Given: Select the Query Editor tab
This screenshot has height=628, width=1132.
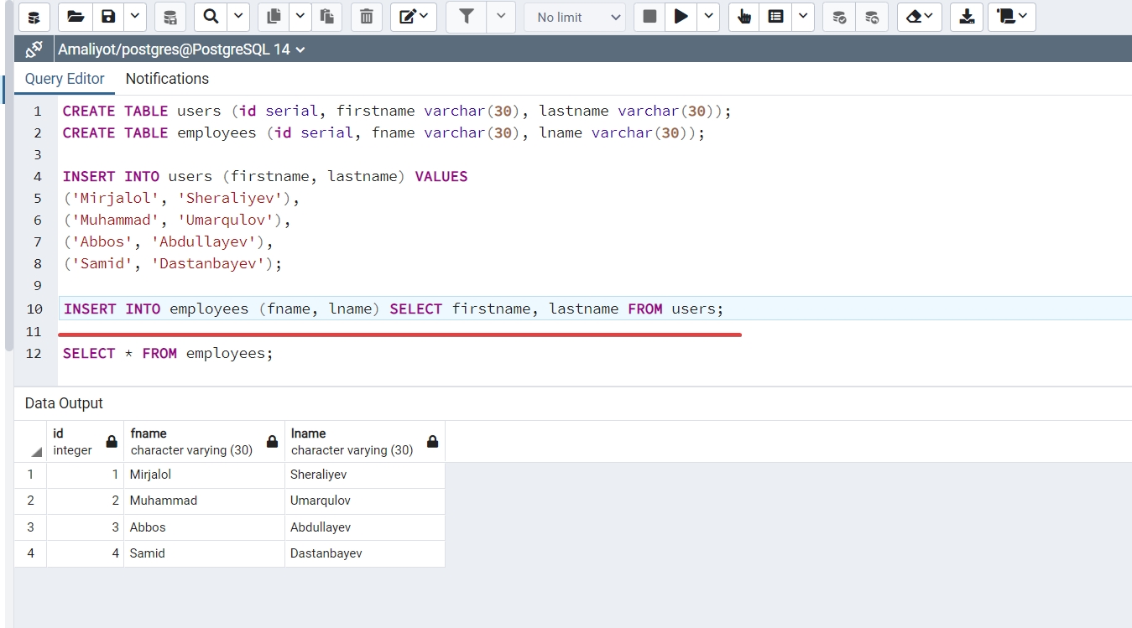Looking at the screenshot, I should tap(65, 79).
